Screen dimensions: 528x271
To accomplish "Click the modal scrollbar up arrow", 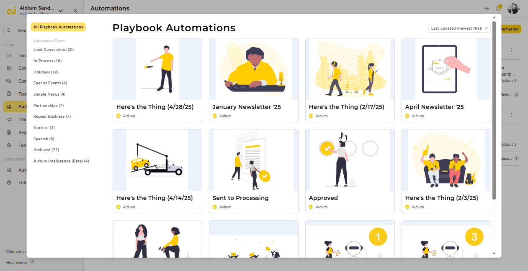I will pyautogui.click(x=494, y=17).
